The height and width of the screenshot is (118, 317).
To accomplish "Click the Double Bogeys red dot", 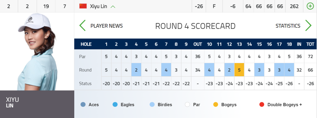I will (x=262, y=105).
